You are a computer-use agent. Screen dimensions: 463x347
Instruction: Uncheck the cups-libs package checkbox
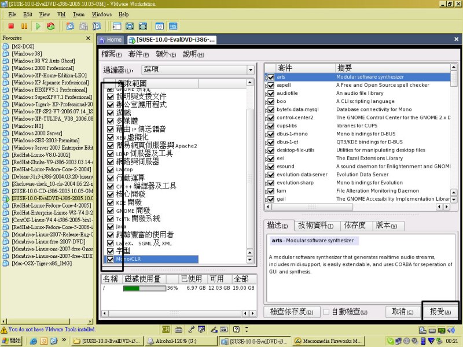(x=271, y=126)
